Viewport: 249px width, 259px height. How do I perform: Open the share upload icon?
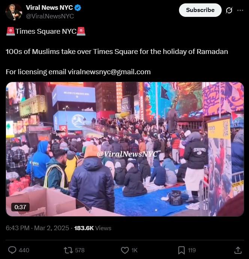[238, 250]
